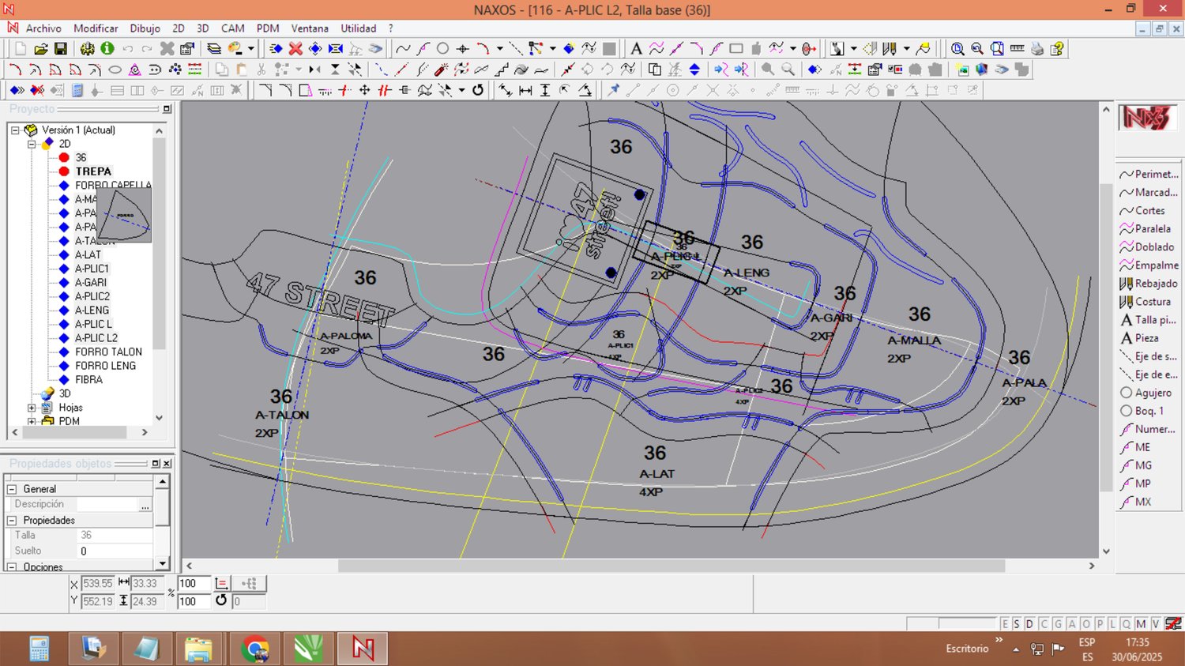Click the ellipsis button next to Descripción
Screen dimensions: 1185x666
coord(145,505)
